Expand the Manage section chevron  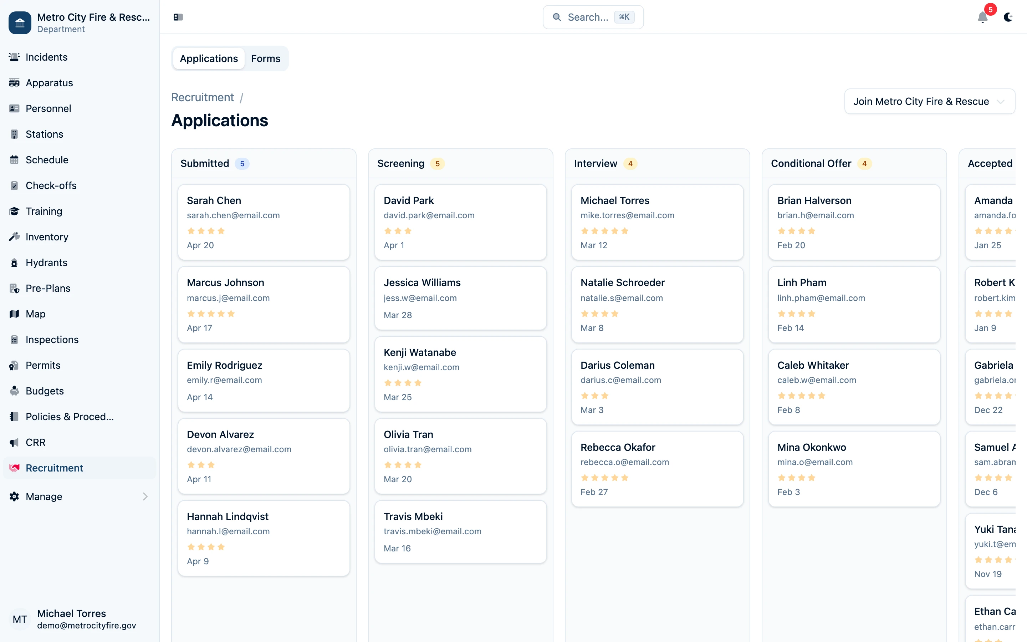pyautogui.click(x=145, y=496)
